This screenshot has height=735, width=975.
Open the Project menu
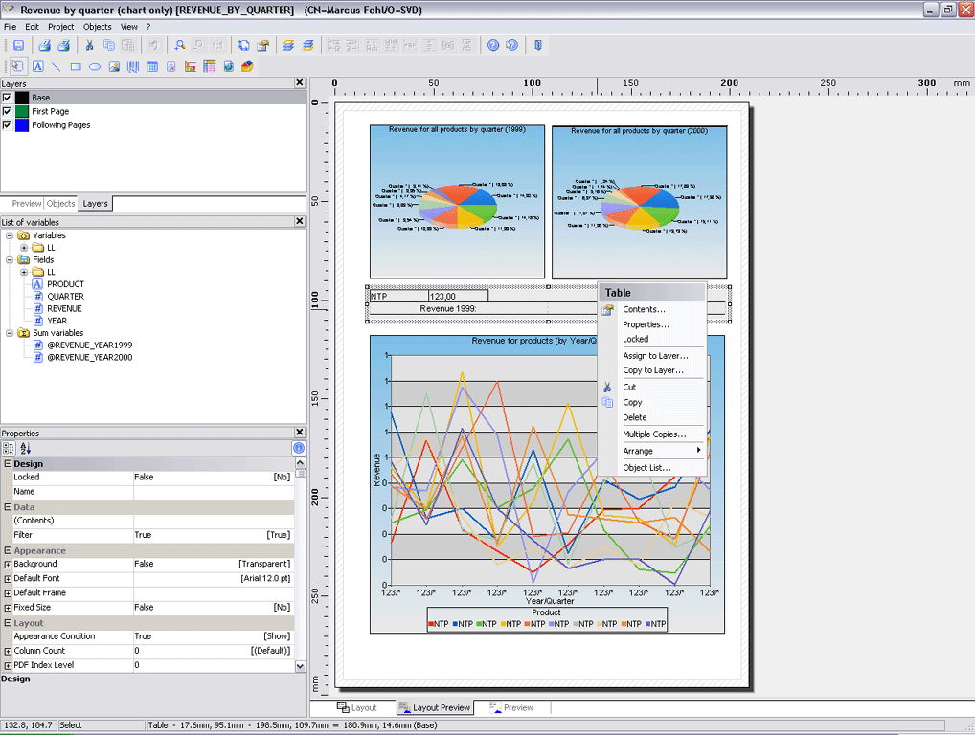(60, 27)
